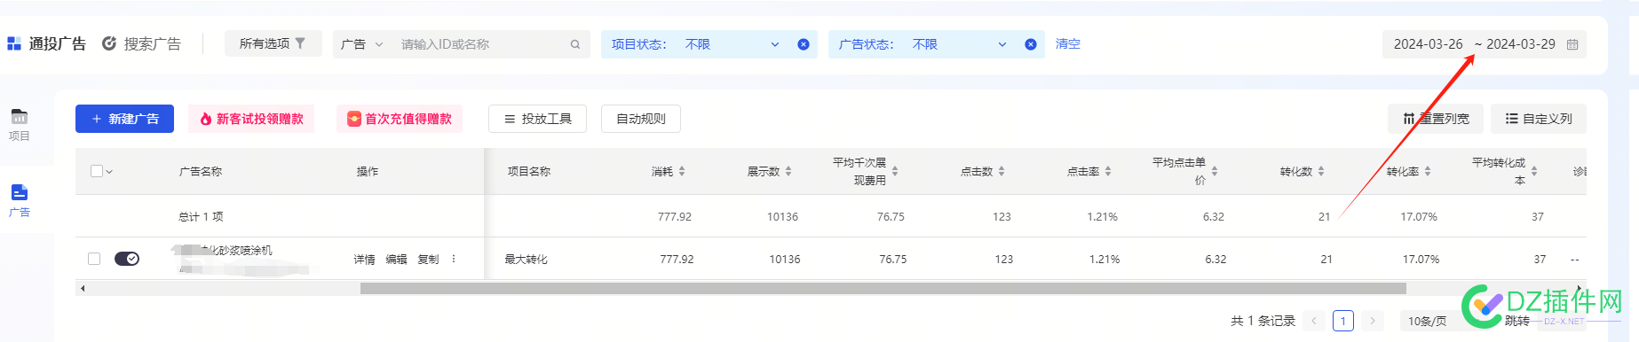Click the 广告名称 column header
The height and width of the screenshot is (342, 1639).
pos(201,172)
